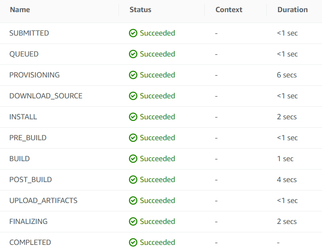Click the COMPLETED success checkmark icon
Screen dimensions: 322x252
[x=133, y=242]
